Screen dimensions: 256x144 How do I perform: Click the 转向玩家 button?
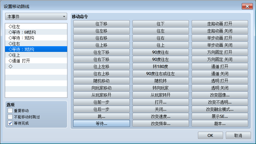[x=160, y=88]
